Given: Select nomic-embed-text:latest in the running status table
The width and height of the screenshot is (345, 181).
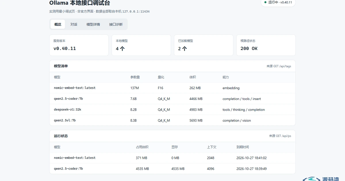Looking at the screenshot, I should pyautogui.click(x=75, y=158).
